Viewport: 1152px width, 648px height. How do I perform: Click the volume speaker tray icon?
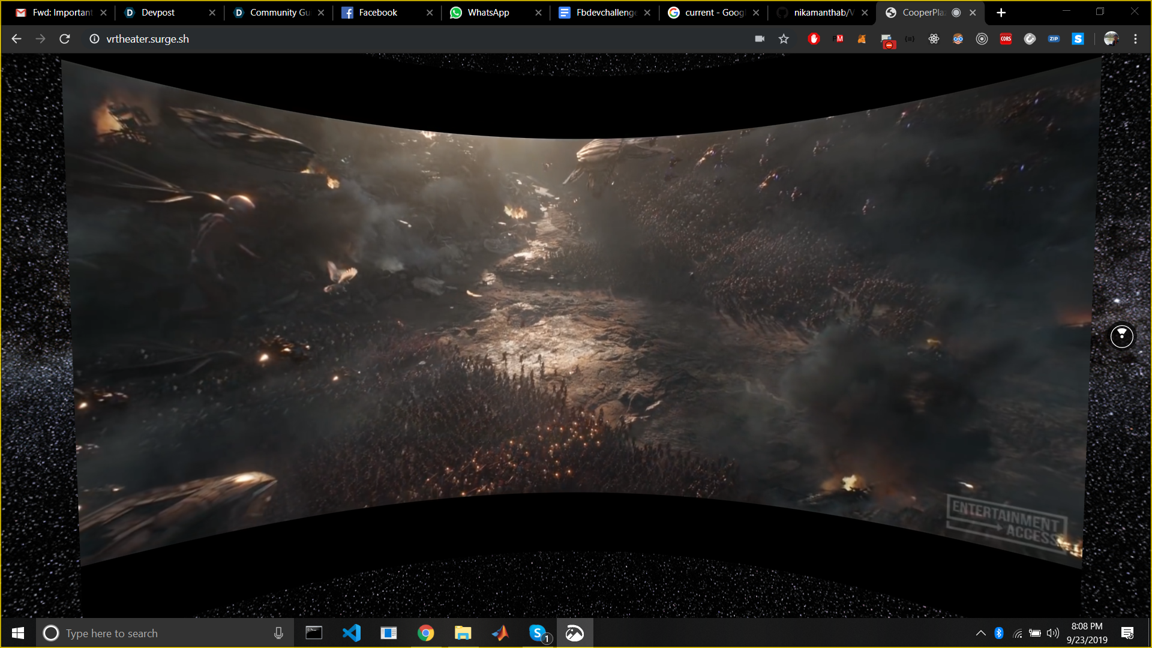[x=1052, y=633]
